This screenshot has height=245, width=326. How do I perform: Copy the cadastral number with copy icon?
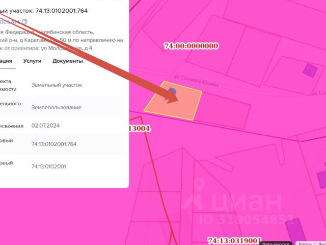point(24,21)
